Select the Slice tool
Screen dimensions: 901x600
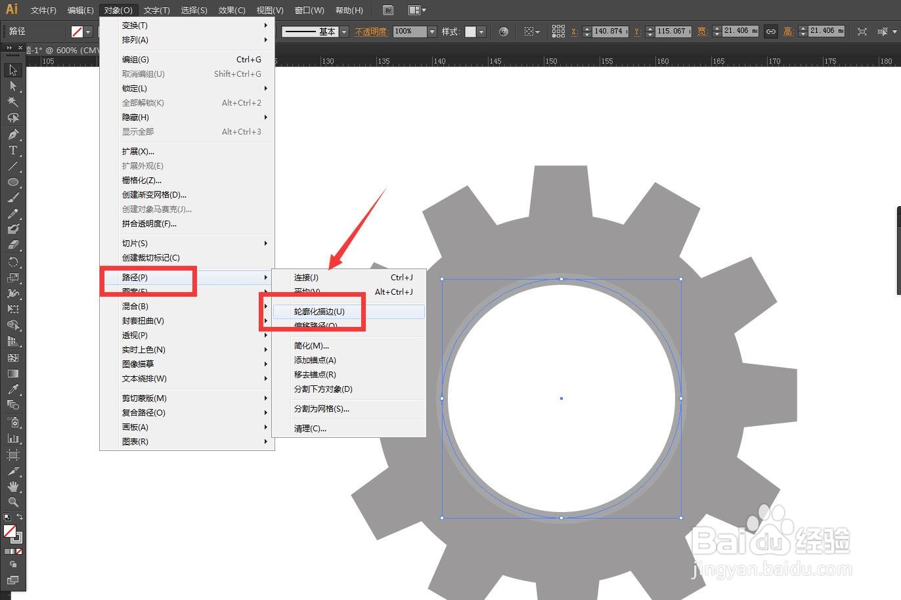12,470
